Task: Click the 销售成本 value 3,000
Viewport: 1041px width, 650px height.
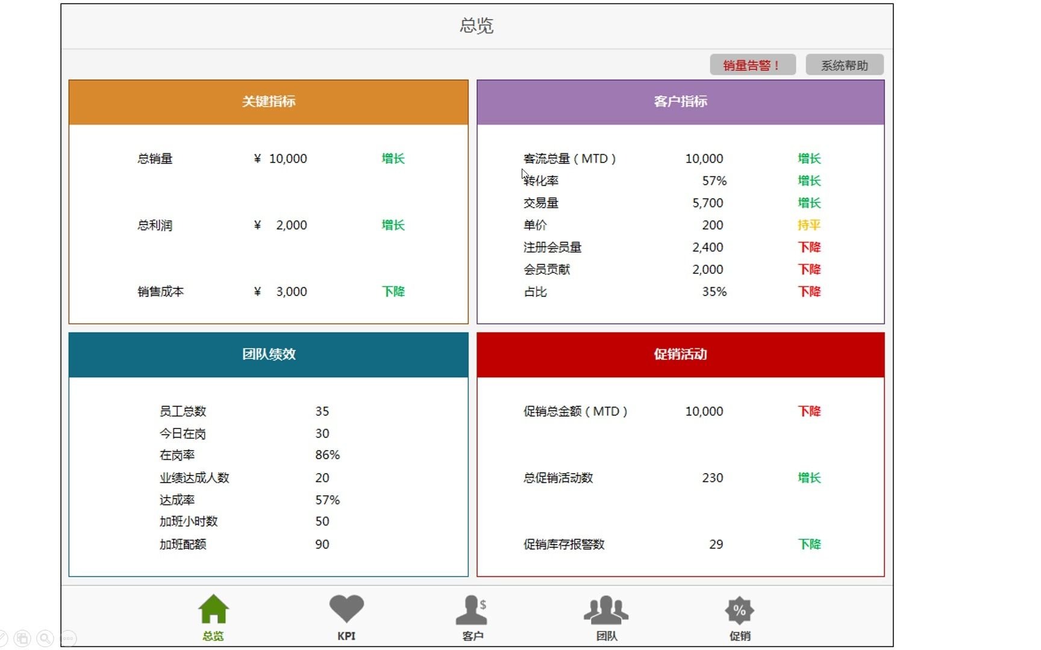Action: click(292, 292)
